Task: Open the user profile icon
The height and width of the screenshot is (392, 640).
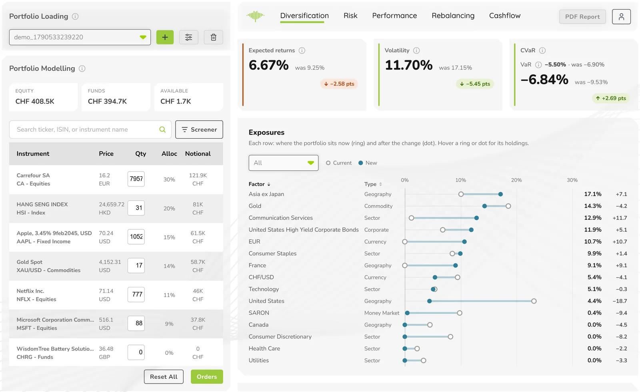Action: click(x=621, y=16)
